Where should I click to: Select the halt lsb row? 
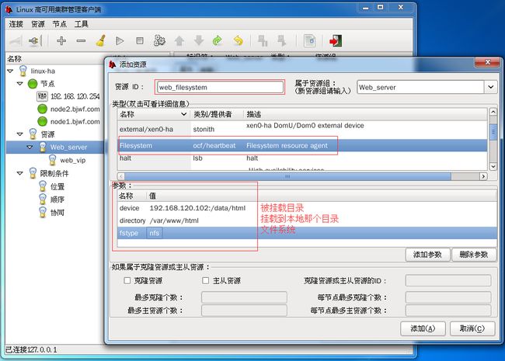click(x=302, y=158)
